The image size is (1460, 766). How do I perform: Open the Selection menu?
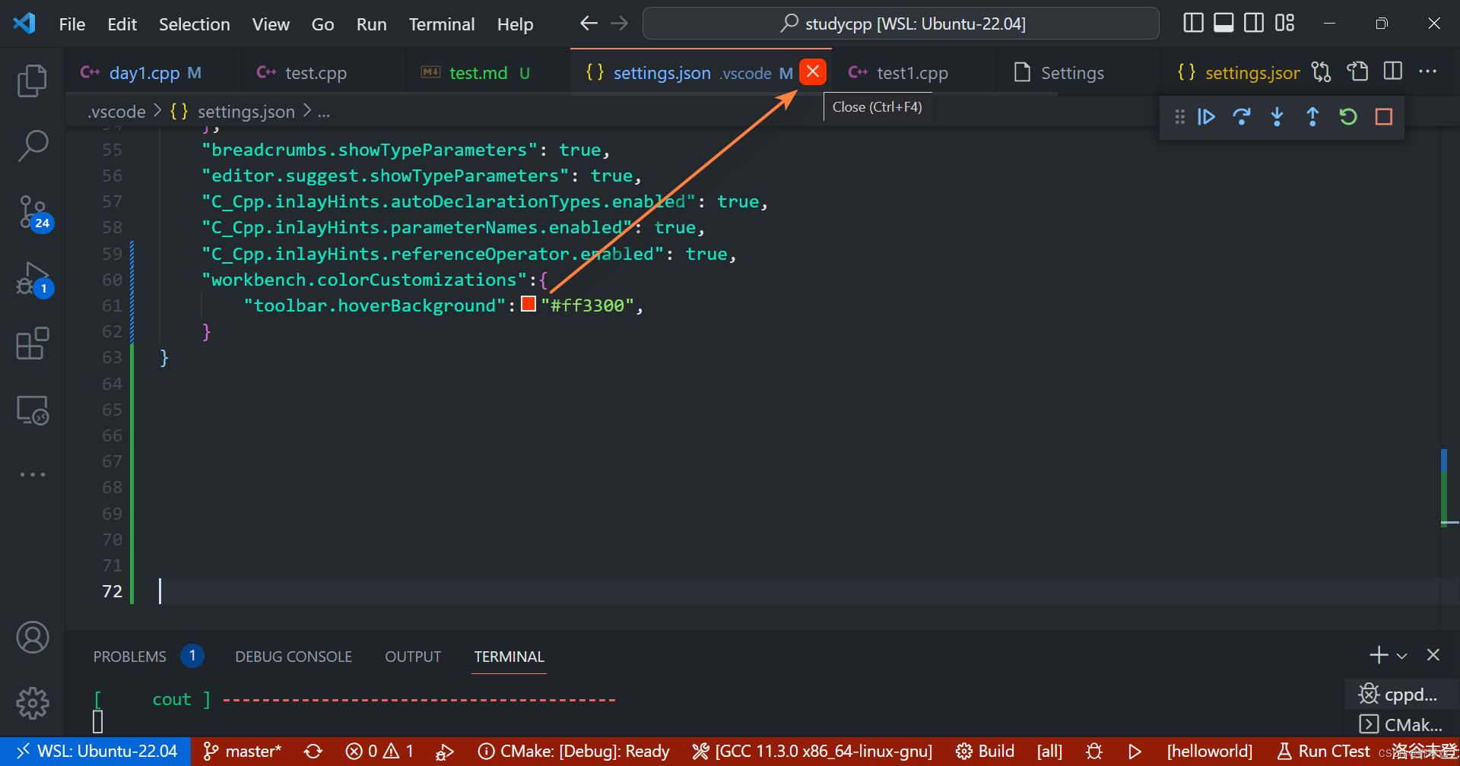194,24
